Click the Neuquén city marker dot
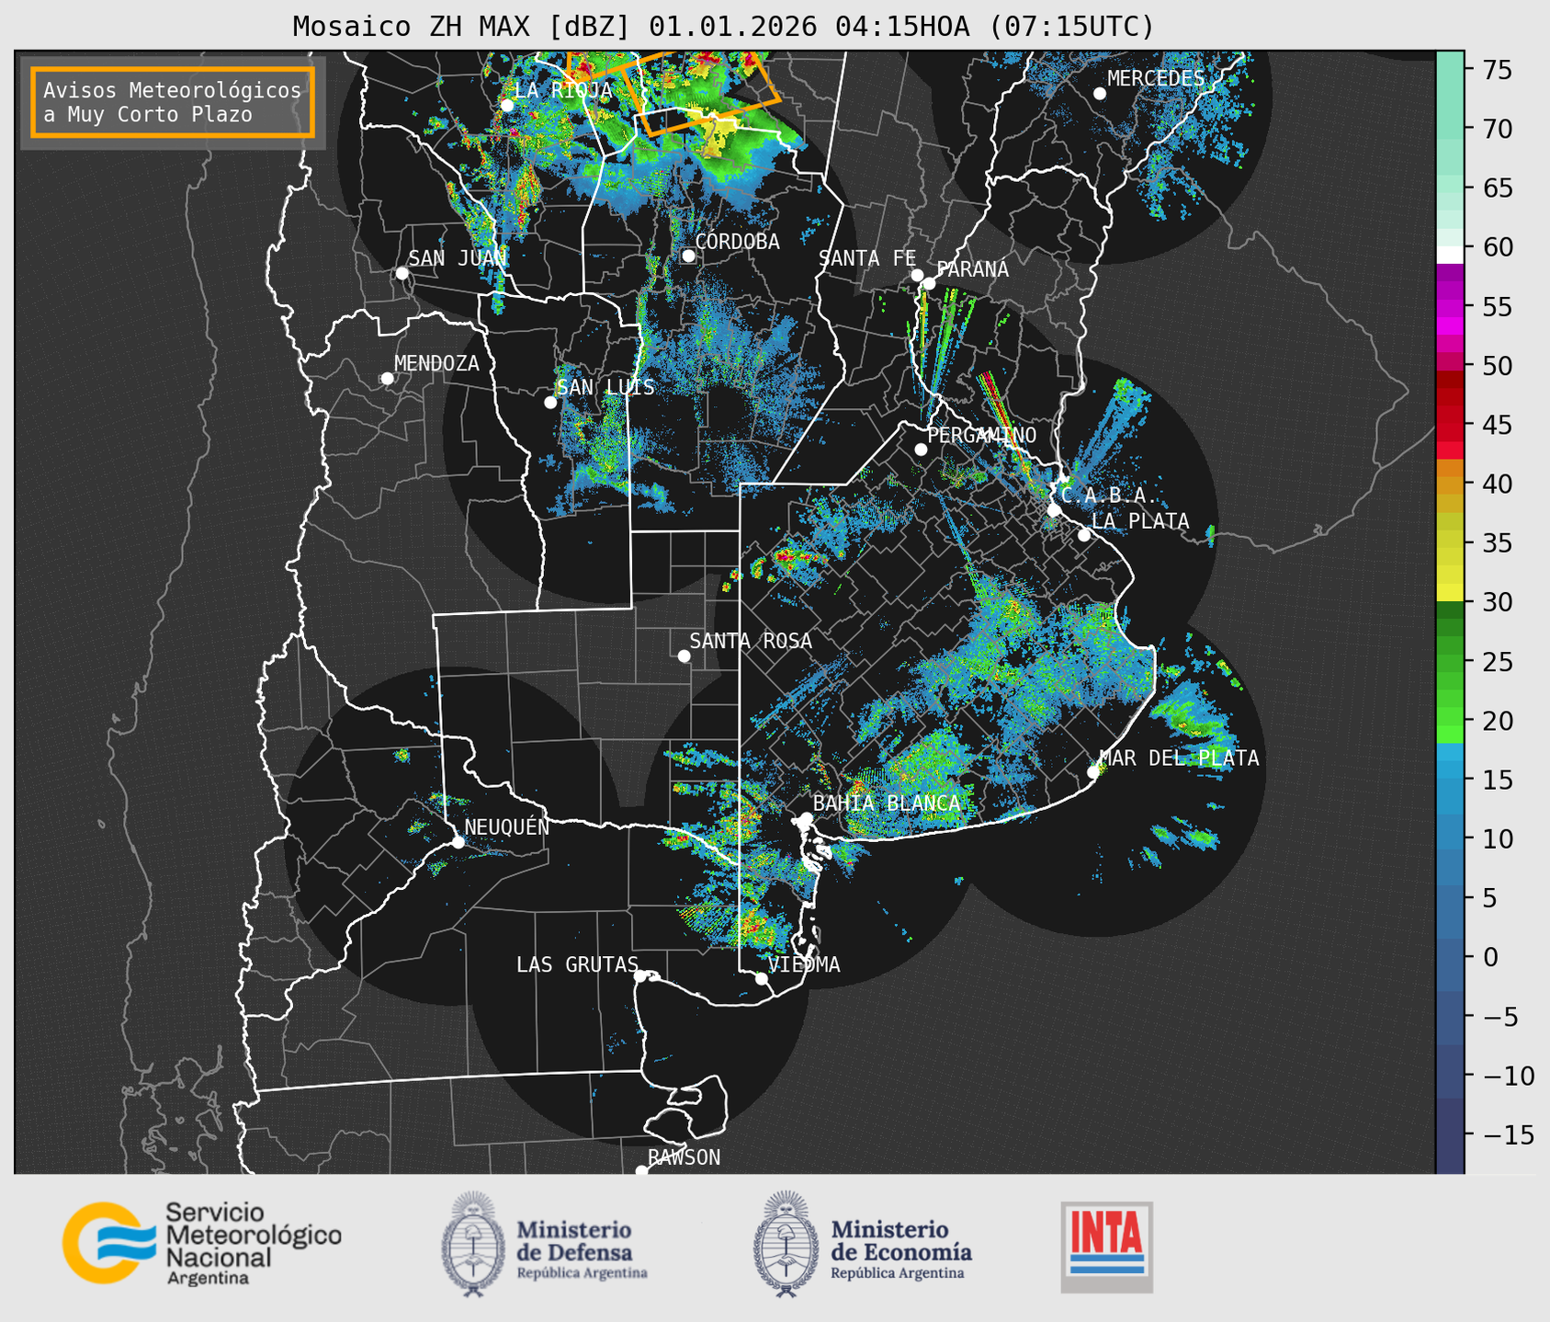Image resolution: width=1550 pixels, height=1322 pixels. point(458,842)
